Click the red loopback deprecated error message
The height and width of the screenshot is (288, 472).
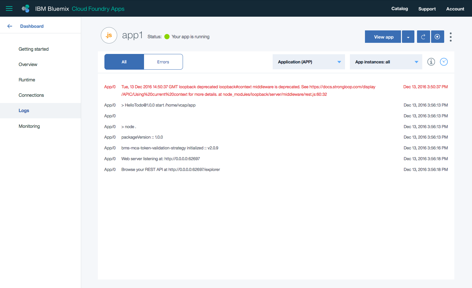coord(248,91)
